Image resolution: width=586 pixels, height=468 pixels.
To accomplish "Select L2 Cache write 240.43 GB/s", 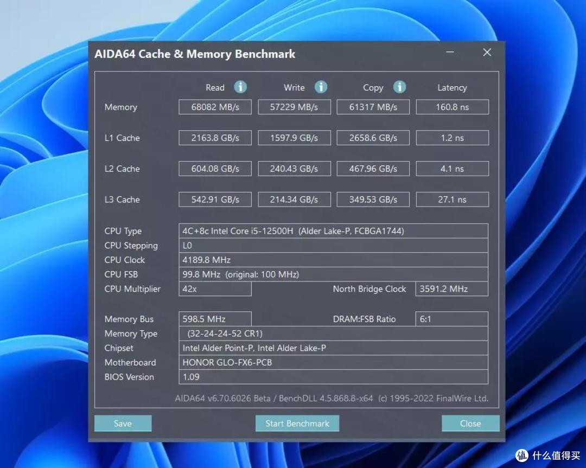I will (294, 169).
